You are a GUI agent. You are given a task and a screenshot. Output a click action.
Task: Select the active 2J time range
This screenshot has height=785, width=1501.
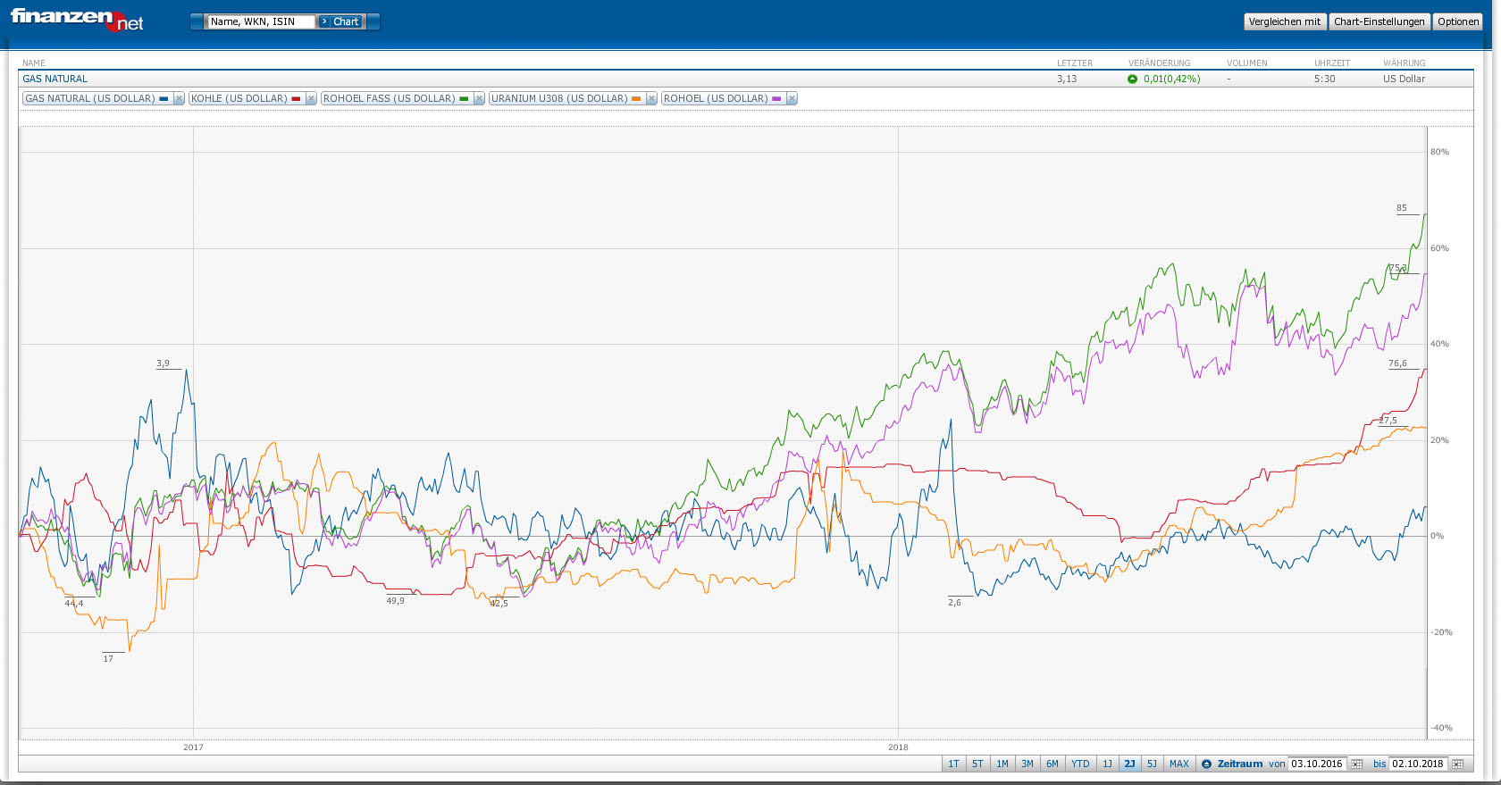click(1130, 764)
